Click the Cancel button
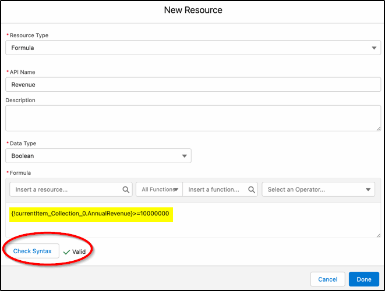This screenshot has width=385, height=291. (x=327, y=279)
